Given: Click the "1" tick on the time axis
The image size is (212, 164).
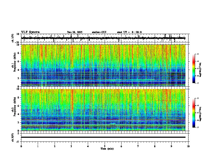Looking at the screenshot, I should tap(38, 146).
